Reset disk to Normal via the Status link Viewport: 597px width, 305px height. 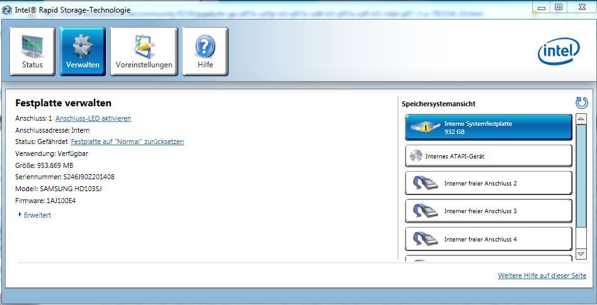tap(127, 141)
